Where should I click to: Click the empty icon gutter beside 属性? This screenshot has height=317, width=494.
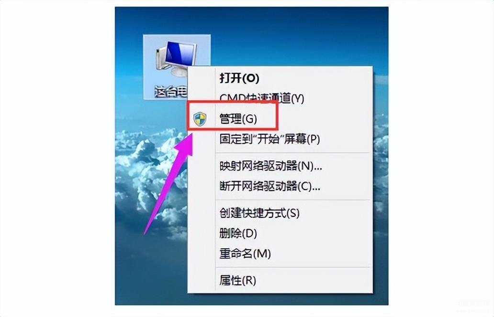pos(202,280)
